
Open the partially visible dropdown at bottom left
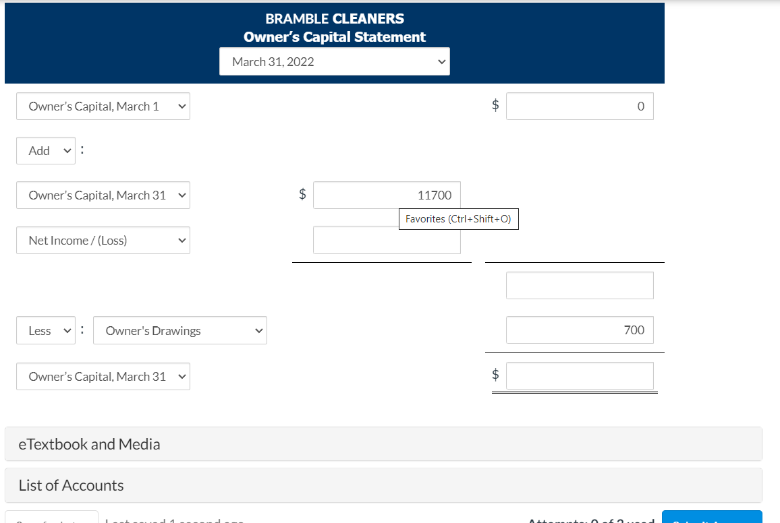coord(51,519)
